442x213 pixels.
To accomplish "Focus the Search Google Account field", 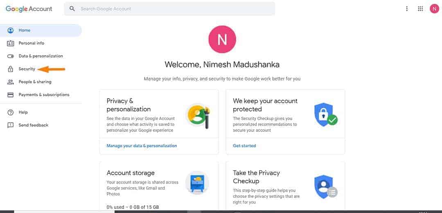I will pos(172,9).
